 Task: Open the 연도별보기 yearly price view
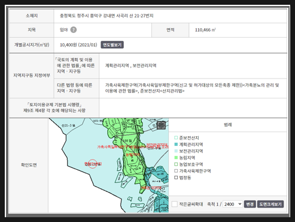tap(112, 45)
